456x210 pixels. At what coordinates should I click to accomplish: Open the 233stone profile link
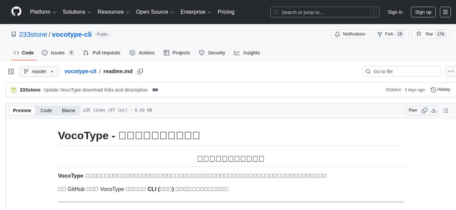pos(33,34)
